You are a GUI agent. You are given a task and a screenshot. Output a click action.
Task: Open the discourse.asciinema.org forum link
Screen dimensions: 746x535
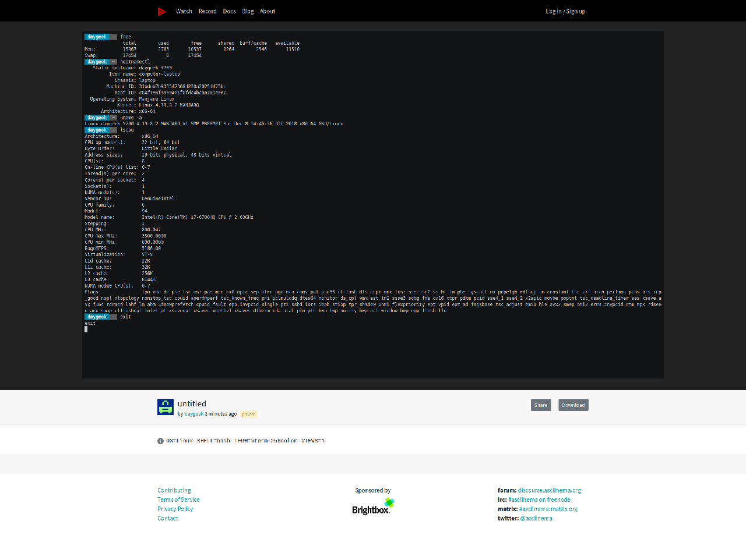[x=549, y=490]
